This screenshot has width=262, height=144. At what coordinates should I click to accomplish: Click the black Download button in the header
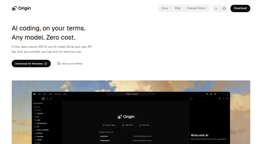point(240,9)
